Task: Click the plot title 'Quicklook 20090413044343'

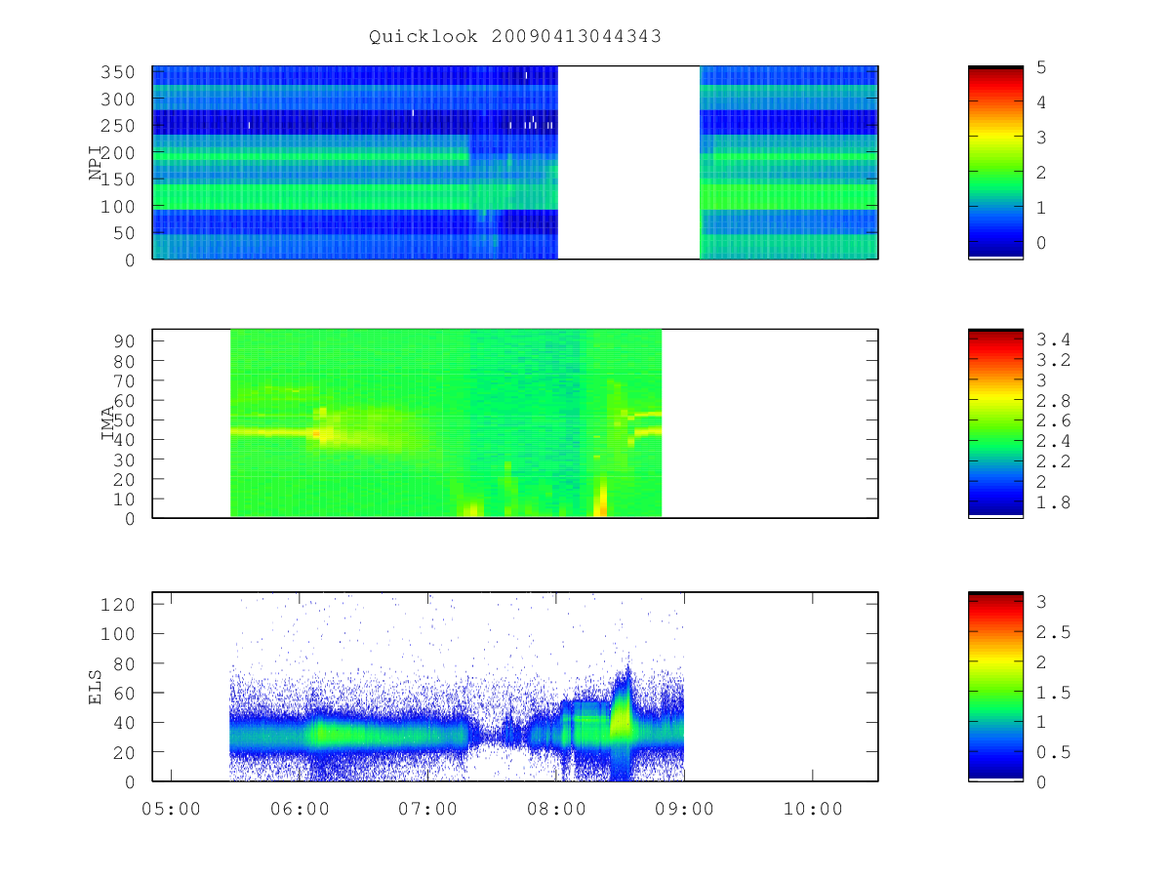Action: coord(515,37)
